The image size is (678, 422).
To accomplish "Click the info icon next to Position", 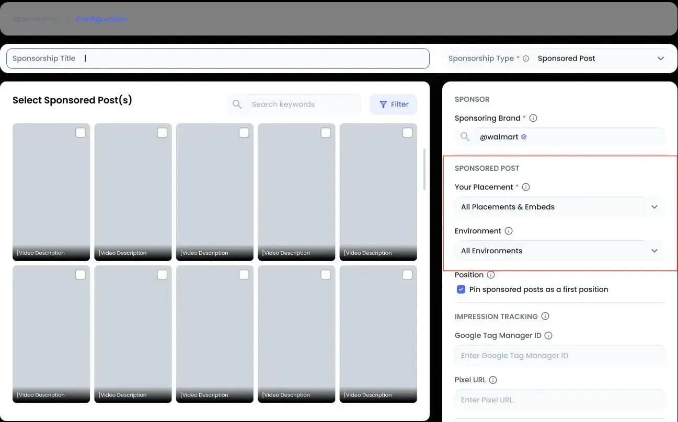I will tap(491, 275).
